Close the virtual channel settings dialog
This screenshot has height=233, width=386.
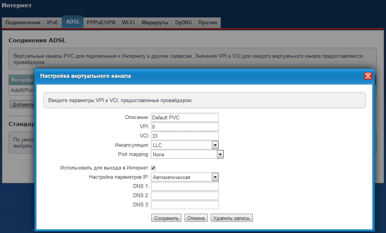click(368, 76)
